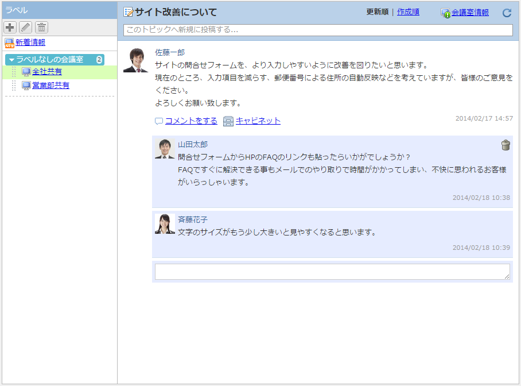Open the キャビネット link
The image size is (521, 386).
[x=258, y=121]
